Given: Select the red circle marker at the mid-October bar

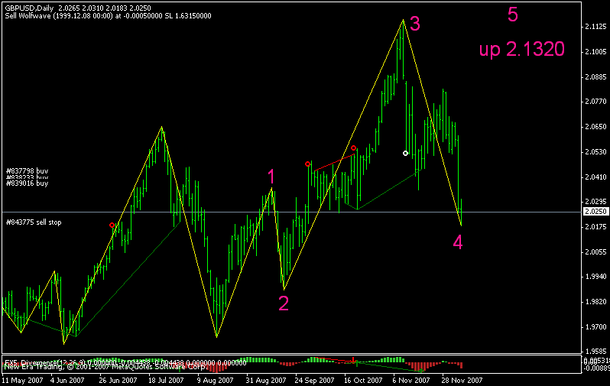Looking at the screenshot, I should click(x=354, y=148).
